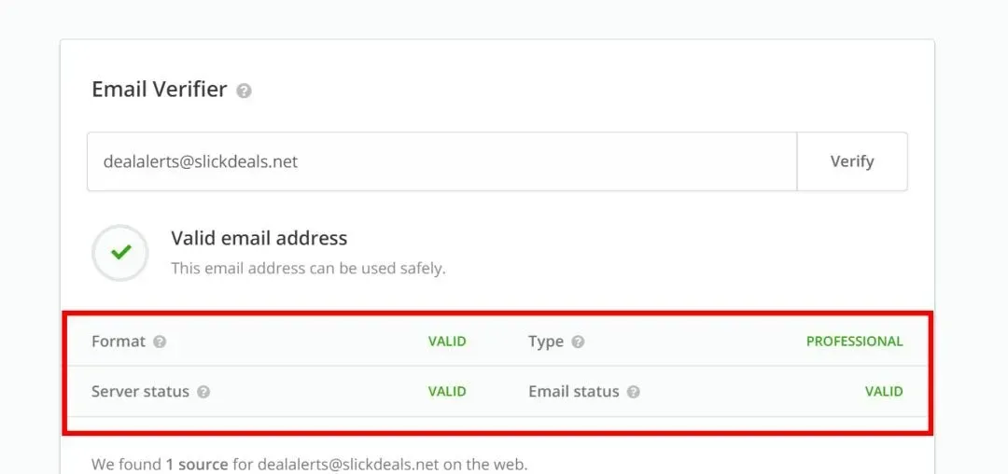Click the Type question mark icon

coord(578,342)
